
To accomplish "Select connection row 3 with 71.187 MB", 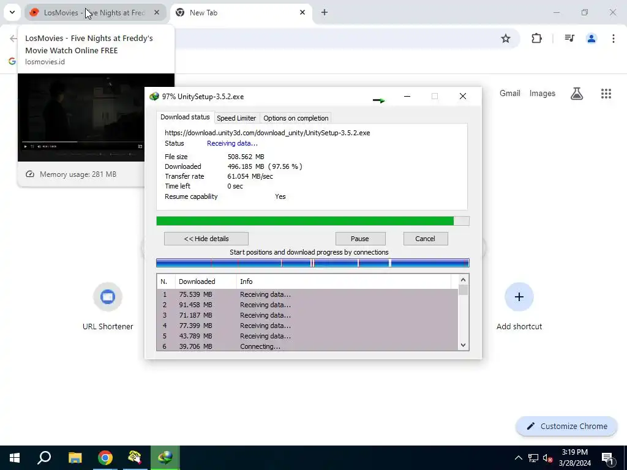I will [x=307, y=315].
